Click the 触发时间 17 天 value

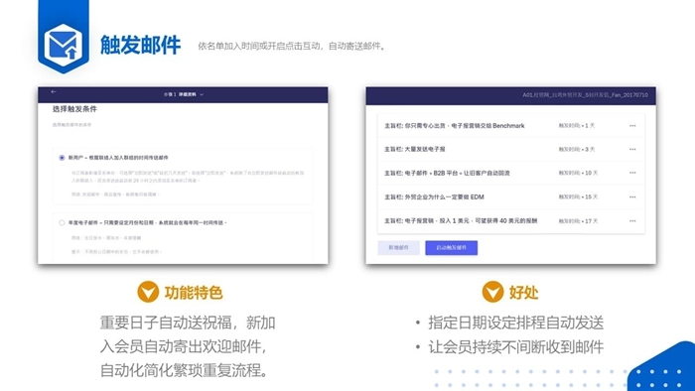pyautogui.click(x=578, y=220)
